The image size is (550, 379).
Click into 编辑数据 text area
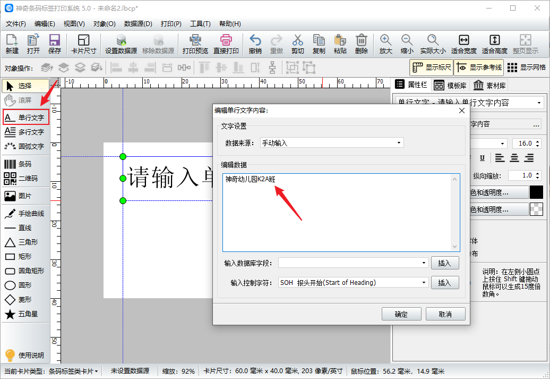point(341,213)
